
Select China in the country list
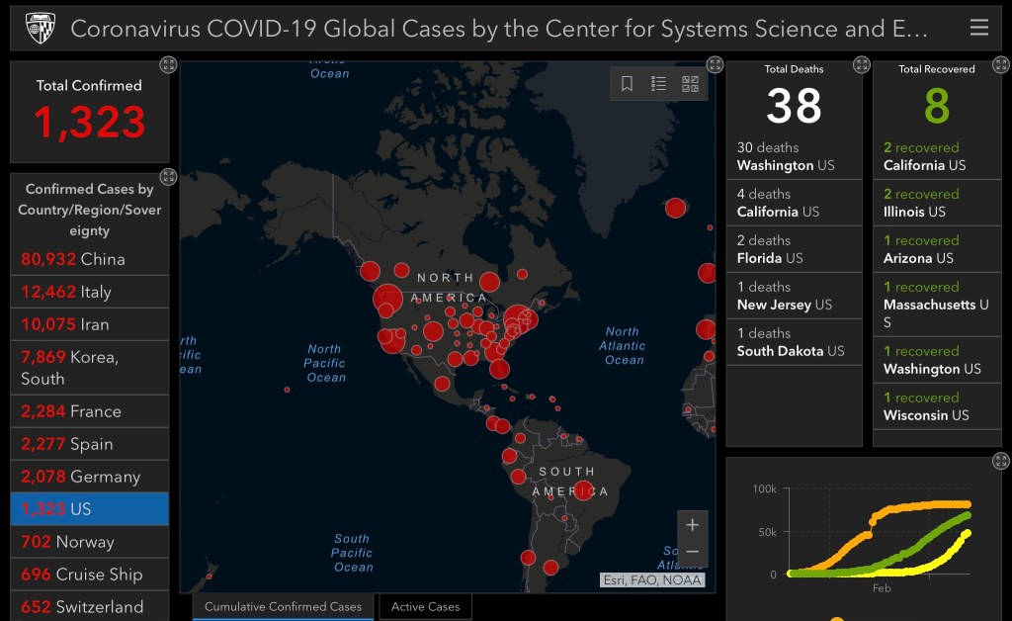pos(89,259)
